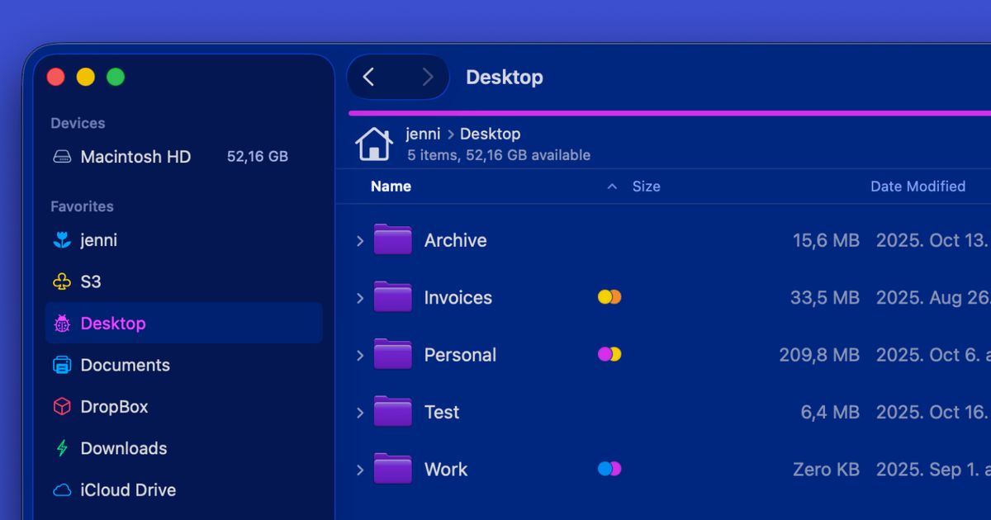Select the Personal folder name
This screenshot has width=991, height=520.
460,355
